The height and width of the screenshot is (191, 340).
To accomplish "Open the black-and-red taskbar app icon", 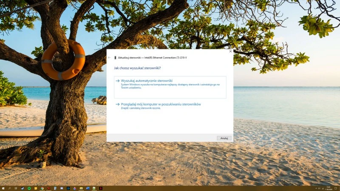I will click(101, 188).
